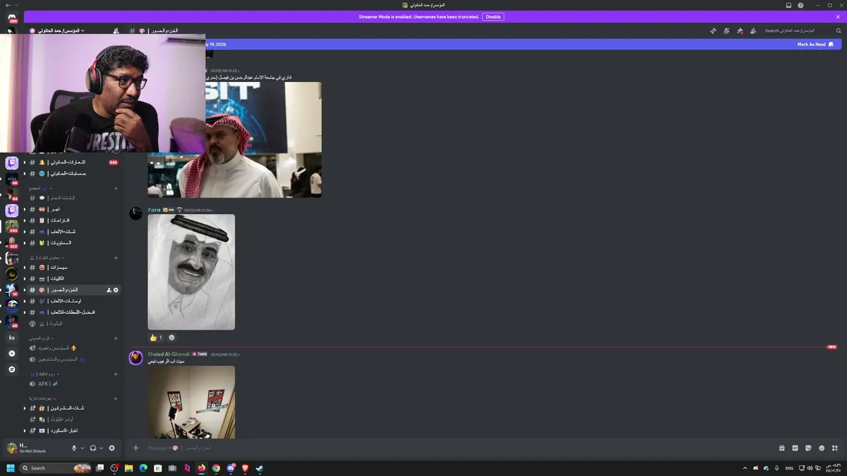Click the attach plus icon beside message box
847x476 pixels.
[136, 448]
